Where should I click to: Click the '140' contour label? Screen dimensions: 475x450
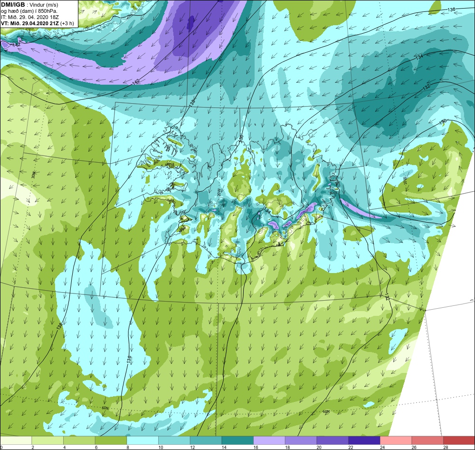pos(135,82)
